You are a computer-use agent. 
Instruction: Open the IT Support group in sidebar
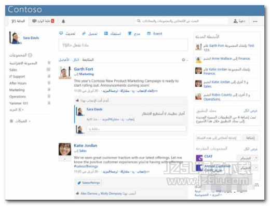point(17,76)
